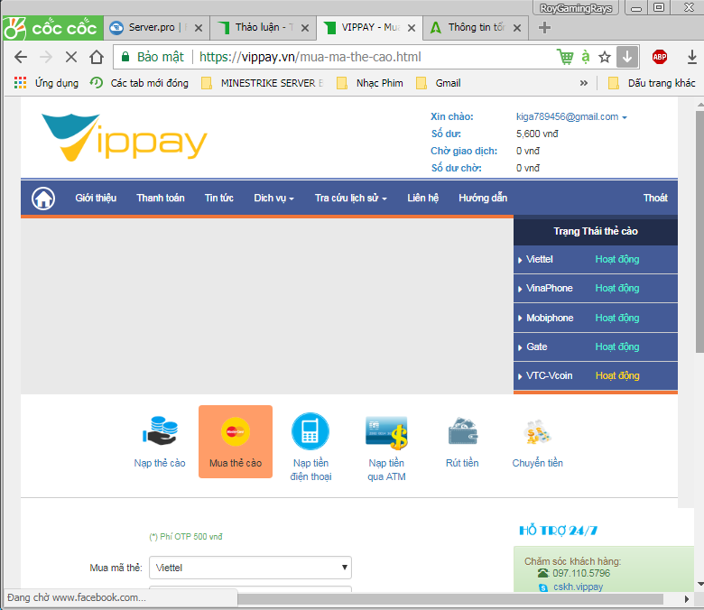The width and height of the screenshot is (704, 610).
Task: Close the Thông tin tổ tab
Action: click(517, 28)
